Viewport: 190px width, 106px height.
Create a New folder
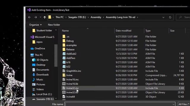click(x=54, y=25)
